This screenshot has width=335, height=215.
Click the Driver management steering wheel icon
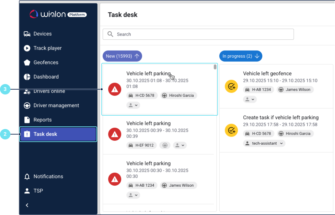(x=27, y=106)
